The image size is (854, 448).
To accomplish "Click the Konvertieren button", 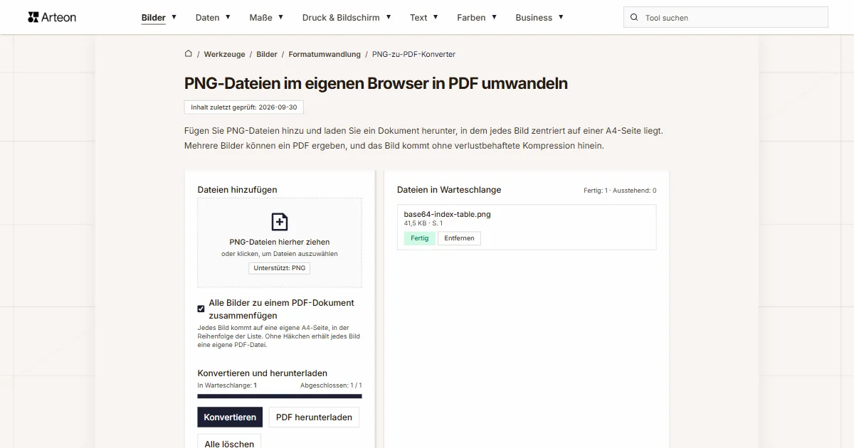I will pyautogui.click(x=230, y=417).
